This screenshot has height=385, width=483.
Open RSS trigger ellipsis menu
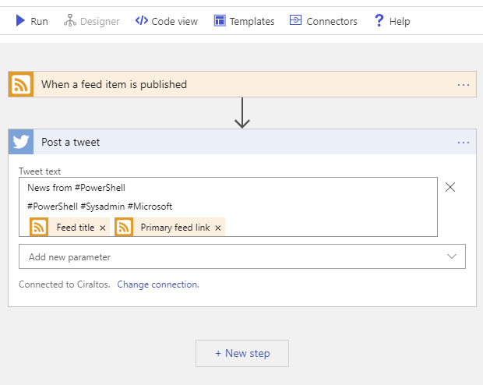[464, 85]
